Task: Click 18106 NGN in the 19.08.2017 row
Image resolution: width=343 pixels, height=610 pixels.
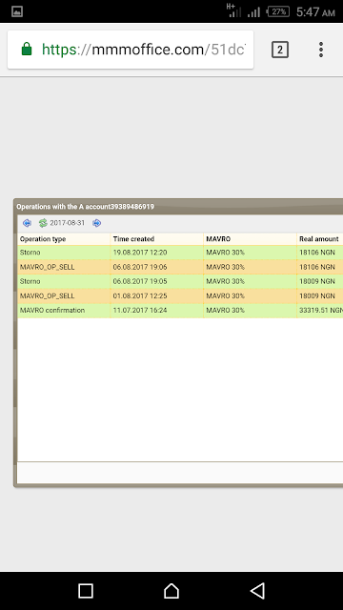Action: [x=320, y=253]
